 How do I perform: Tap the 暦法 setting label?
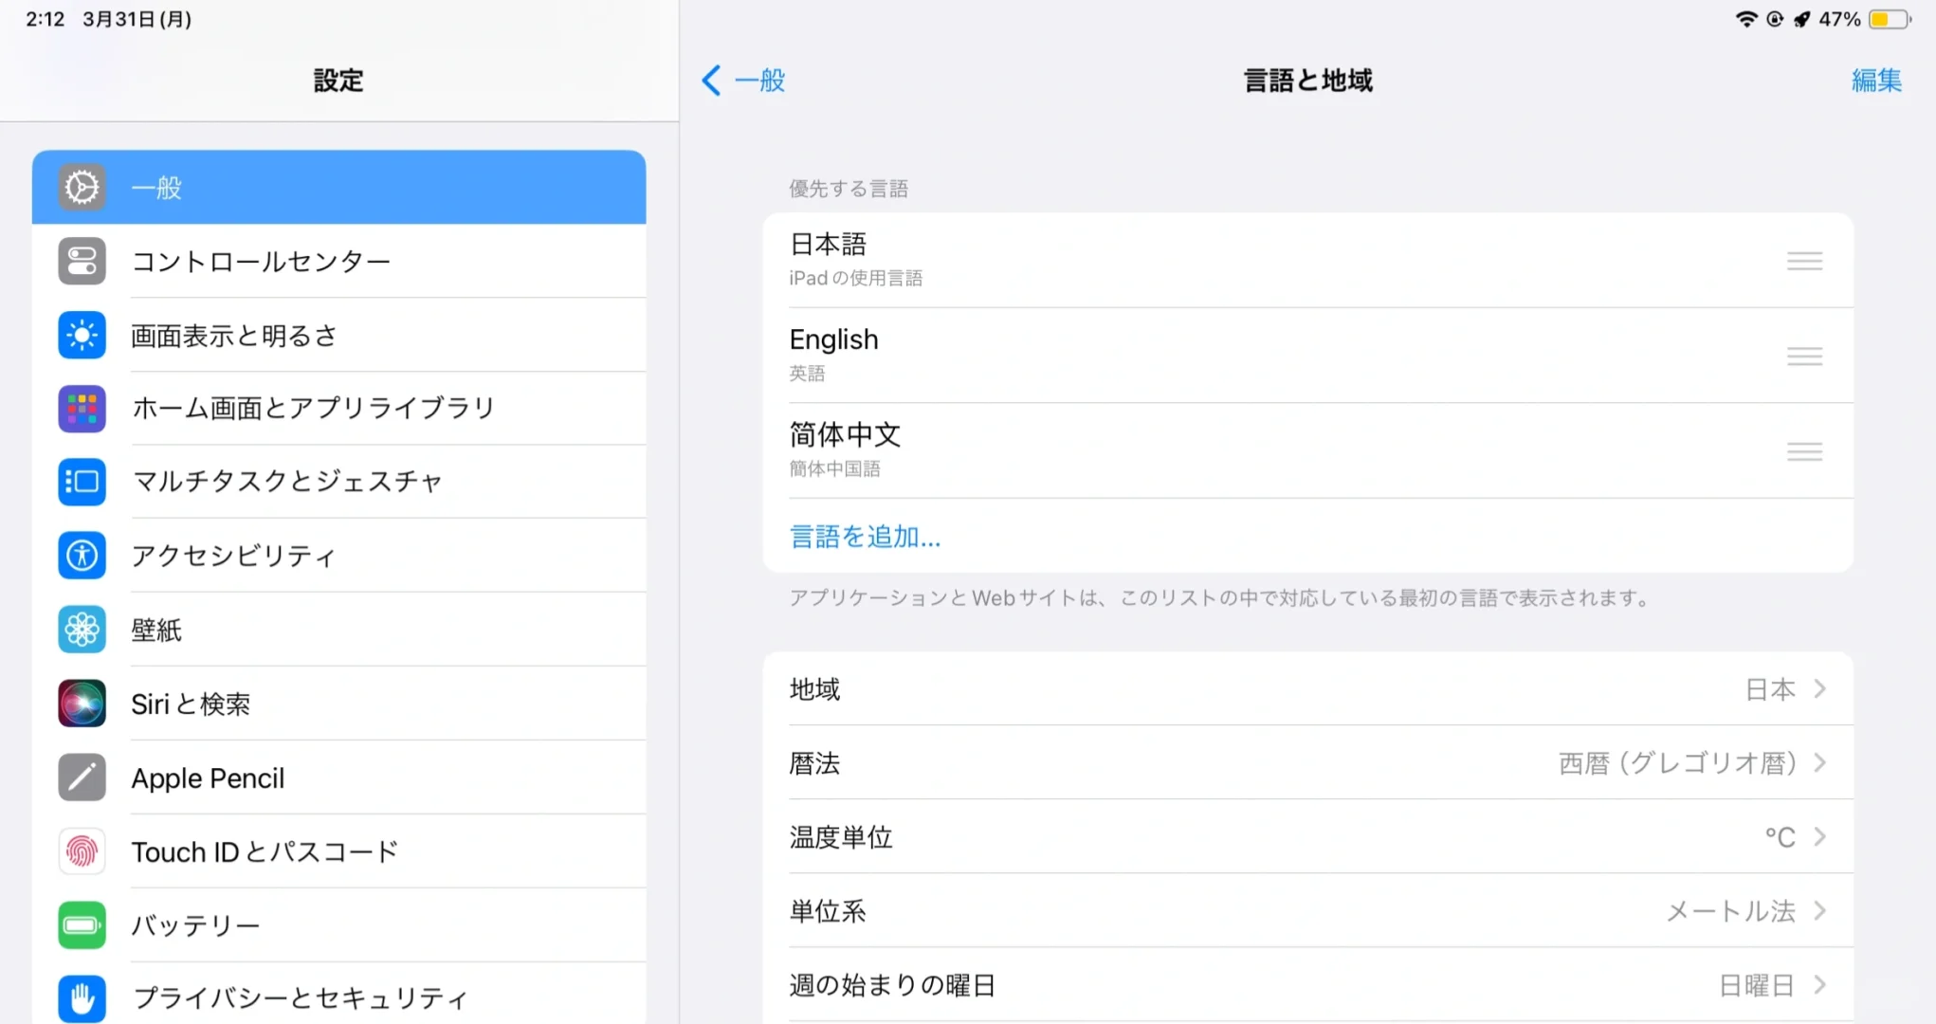pos(814,763)
